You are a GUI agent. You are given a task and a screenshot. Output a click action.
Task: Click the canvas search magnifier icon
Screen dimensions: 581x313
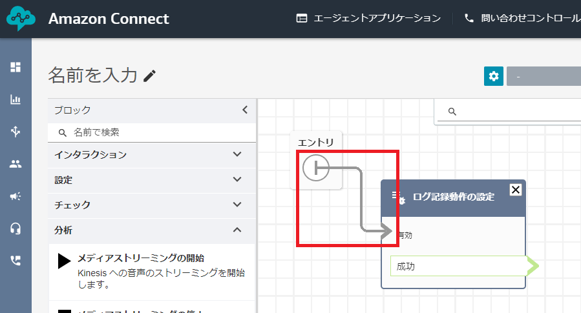click(452, 112)
